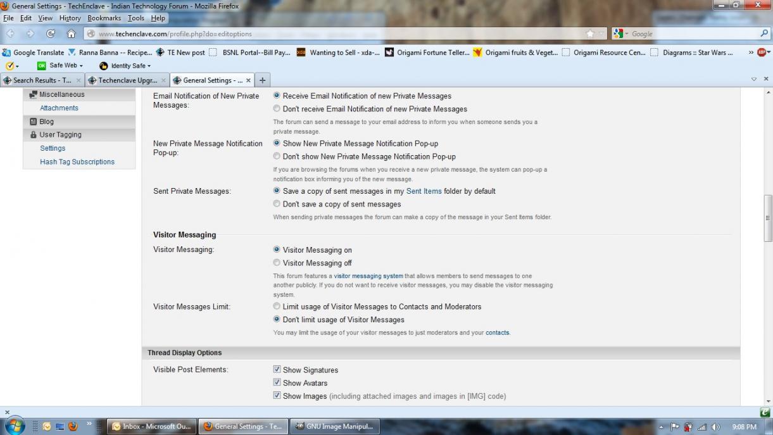The width and height of the screenshot is (773, 435).
Task: Click the Google search input field
Action: pos(694,34)
